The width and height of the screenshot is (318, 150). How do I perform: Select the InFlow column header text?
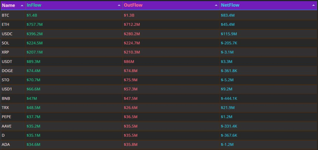(x=34, y=6)
